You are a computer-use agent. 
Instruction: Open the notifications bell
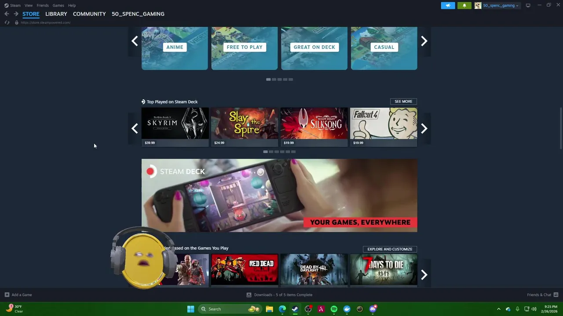464,5
